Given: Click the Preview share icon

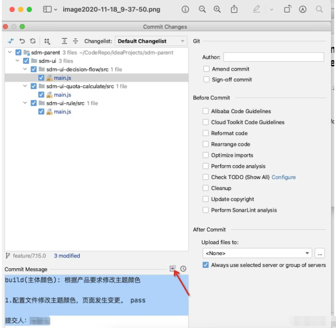Looking at the screenshot, I should pyautogui.click(x=234, y=9).
